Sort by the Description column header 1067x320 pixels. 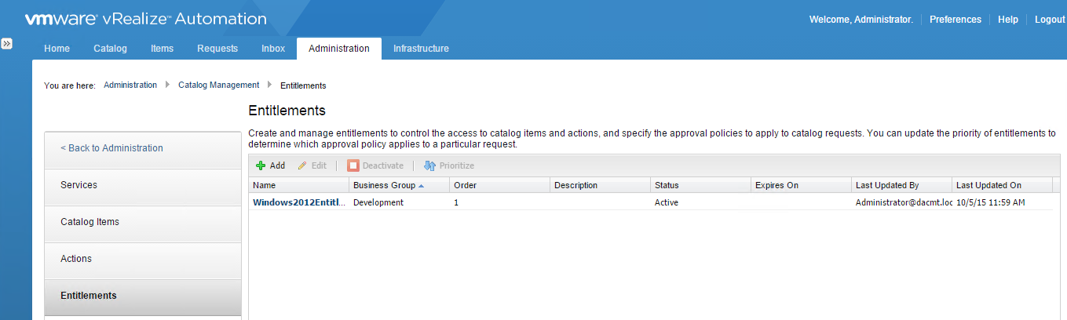click(x=600, y=185)
